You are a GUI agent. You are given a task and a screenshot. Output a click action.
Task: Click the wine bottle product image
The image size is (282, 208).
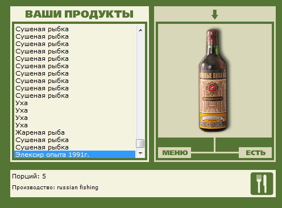click(213, 80)
